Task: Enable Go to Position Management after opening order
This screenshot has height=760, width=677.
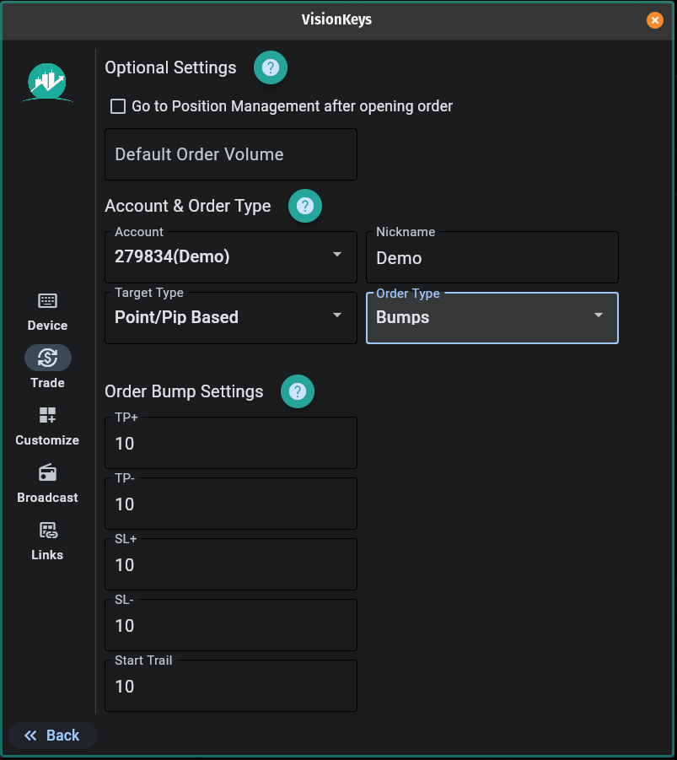Action: tap(118, 106)
